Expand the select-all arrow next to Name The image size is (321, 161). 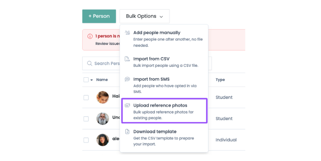pyautogui.click(x=91, y=80)
